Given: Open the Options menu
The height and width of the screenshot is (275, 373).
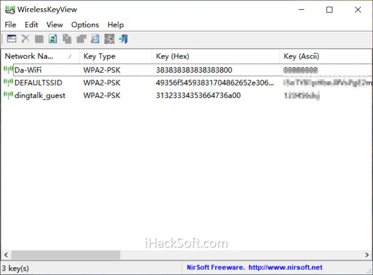Looking at the screenshot, I should [x=85, y=25].
